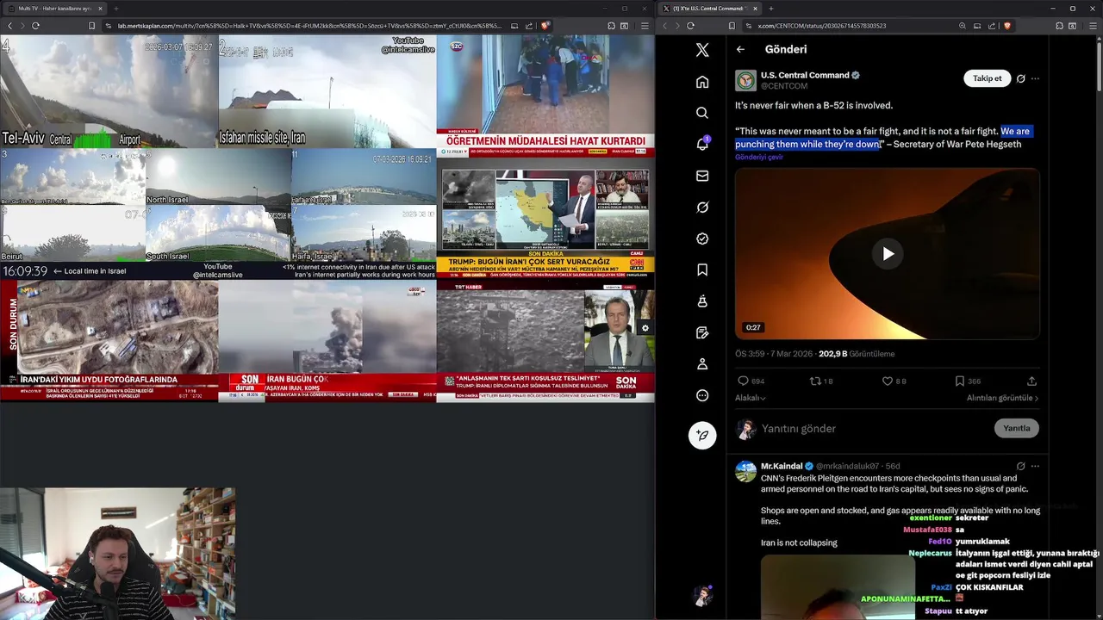Click Grok icon next to Takip et
The height and width of the screenshot is (620, 1103).
(x=1020, y=78)
